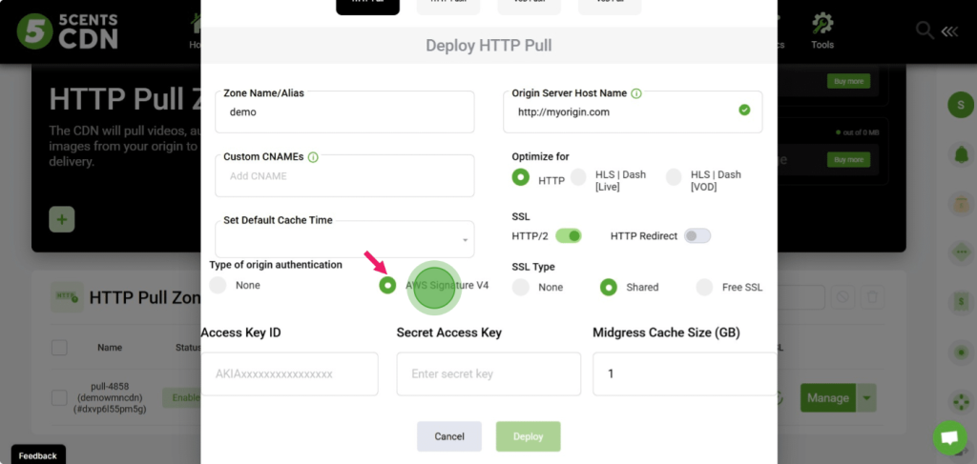Choose Free SSL type option
This screenshot has width=977, height=464.
[x=704, y=287]
